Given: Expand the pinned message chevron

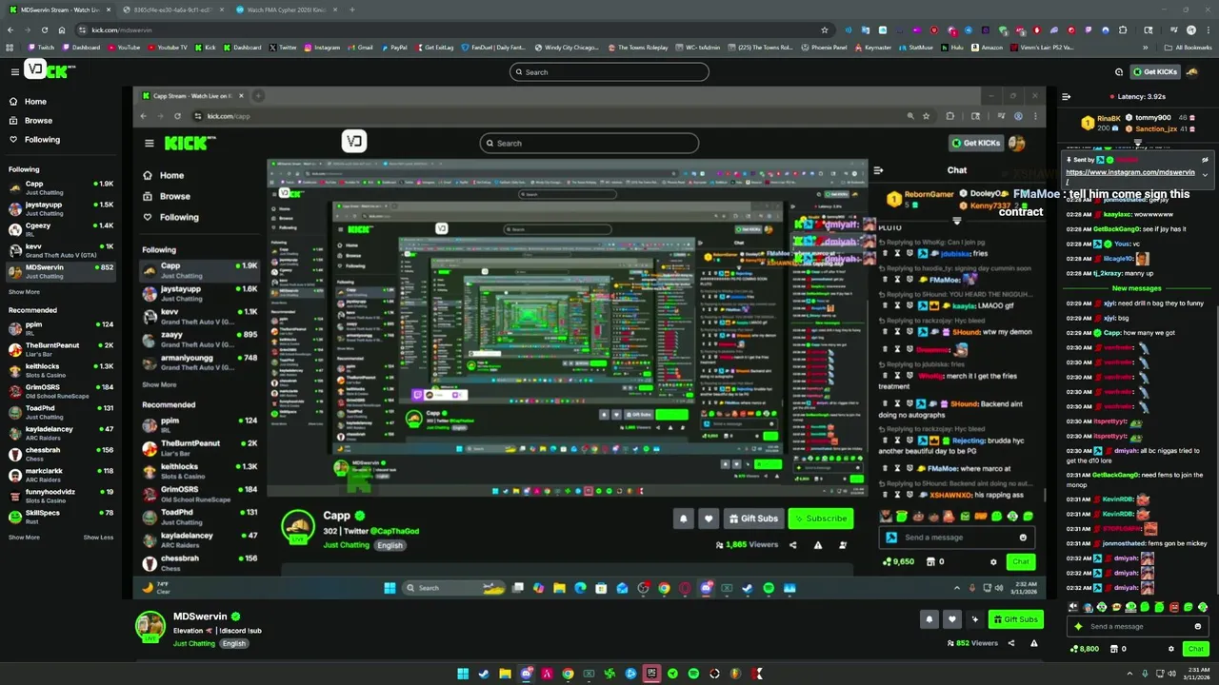Looking at the screenshot, I should pyautogui.click(x=1205, y=175).
